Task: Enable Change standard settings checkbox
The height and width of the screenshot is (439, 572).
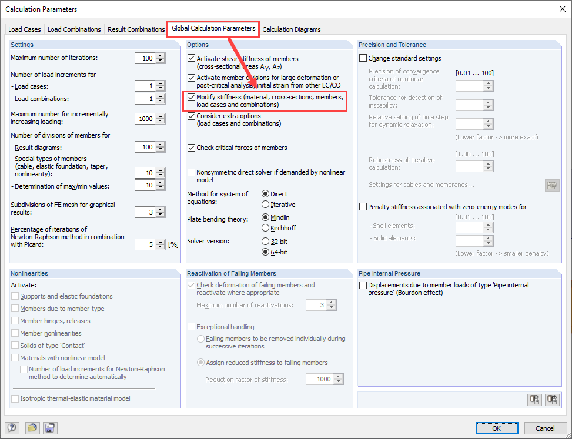Action: (x=363, y=58)
